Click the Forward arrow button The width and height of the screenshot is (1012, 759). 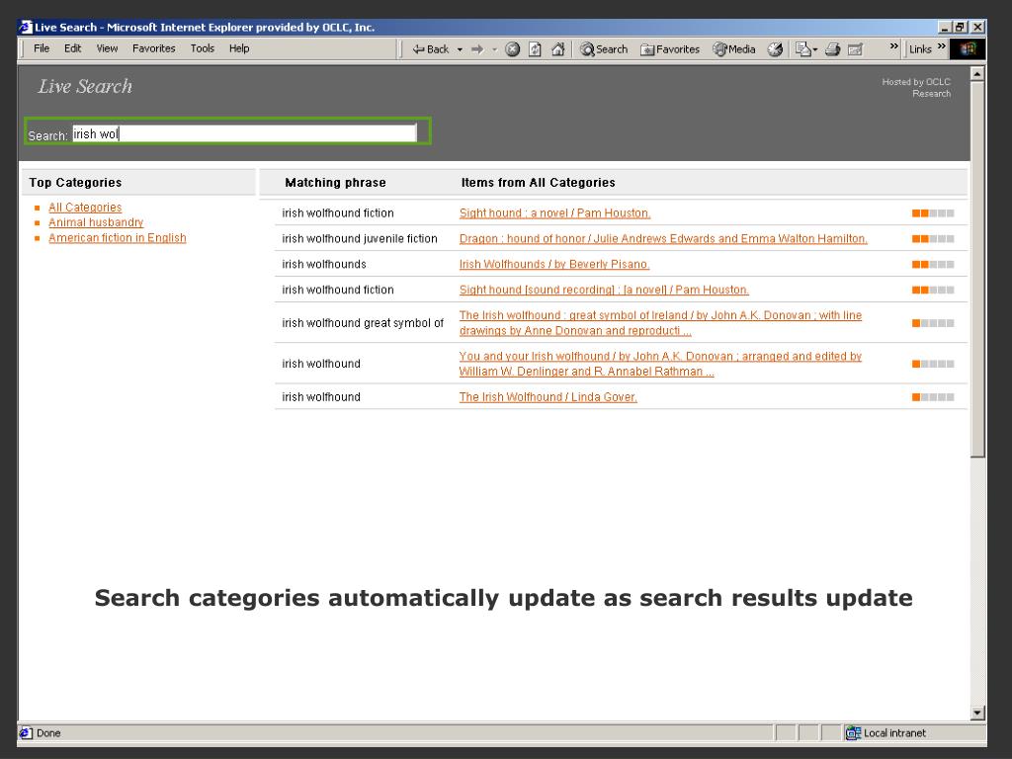[477, 49]
